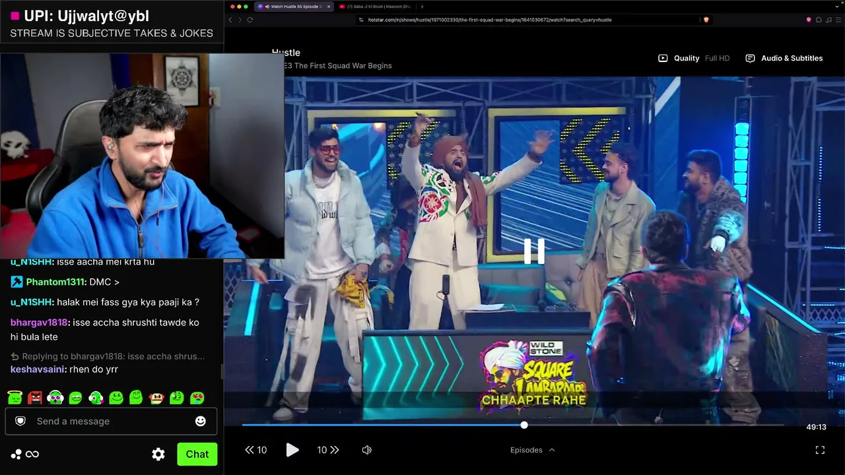
Task: Click username bhargav1818 in chat
Action: pos(39,323)
